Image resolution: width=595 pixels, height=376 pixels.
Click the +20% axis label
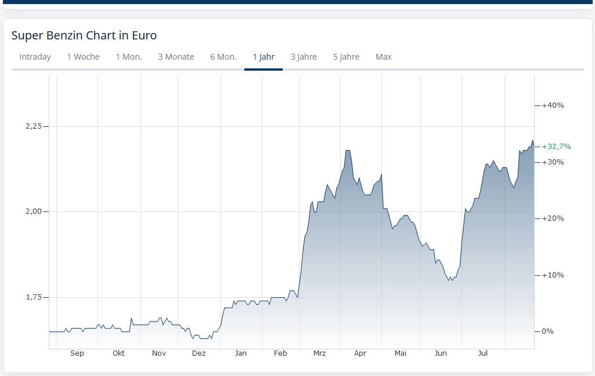(x=553, y=218)
